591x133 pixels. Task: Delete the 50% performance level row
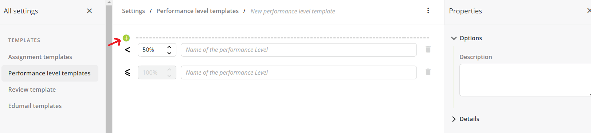point(428,49)
